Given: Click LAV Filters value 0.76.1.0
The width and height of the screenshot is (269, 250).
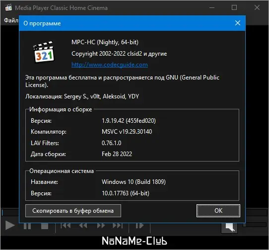Looking at the screenshot, I should tap(112, 143).
